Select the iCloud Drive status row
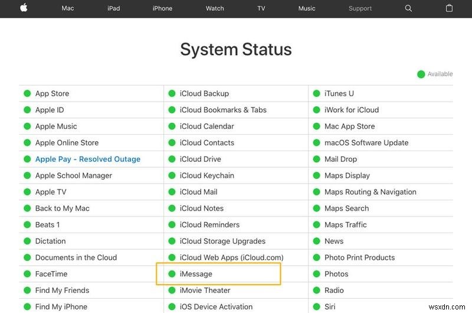The width and height of the screenshot is (472, 313). (200, 159)
